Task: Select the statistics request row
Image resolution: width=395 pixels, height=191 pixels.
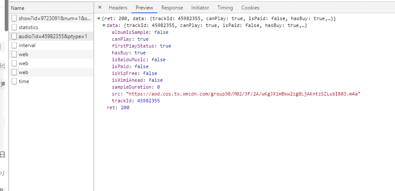Action: click(51, 27)
